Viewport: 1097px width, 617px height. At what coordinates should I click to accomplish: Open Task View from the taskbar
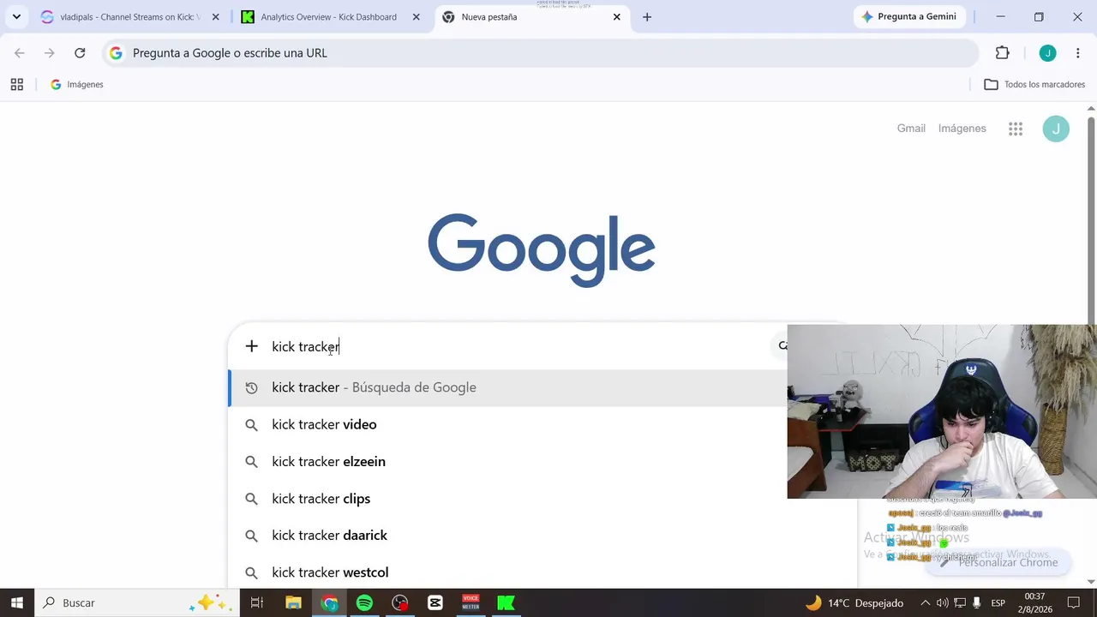pyautogui.click(x=256, y=603)
